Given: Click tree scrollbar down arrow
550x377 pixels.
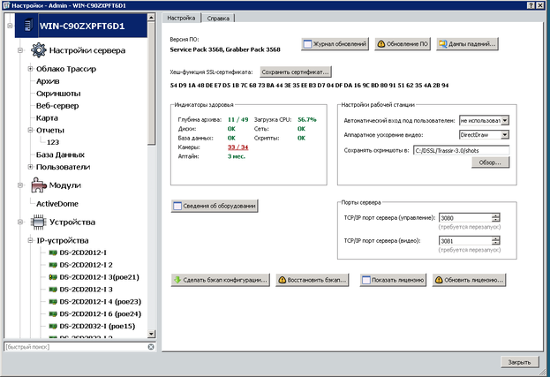Looking at the screenshot, I should pos(151,334).
